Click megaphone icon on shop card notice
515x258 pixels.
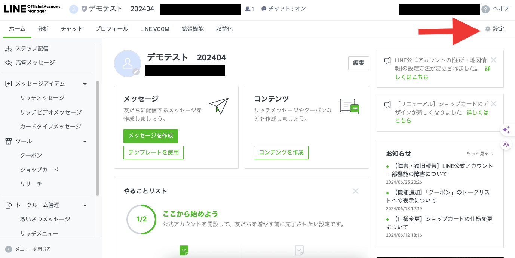click(x=388, y=105)
